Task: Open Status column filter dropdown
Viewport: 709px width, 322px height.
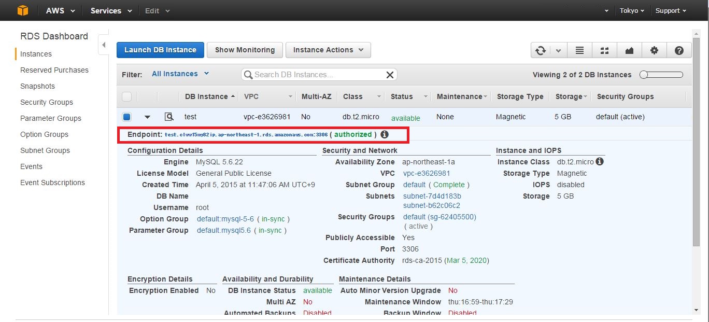Action: [426, 96]
